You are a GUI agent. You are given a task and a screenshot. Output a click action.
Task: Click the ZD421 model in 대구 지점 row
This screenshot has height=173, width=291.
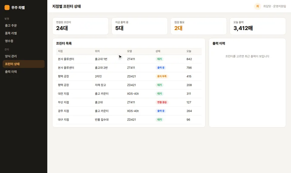tap(131, 120)
